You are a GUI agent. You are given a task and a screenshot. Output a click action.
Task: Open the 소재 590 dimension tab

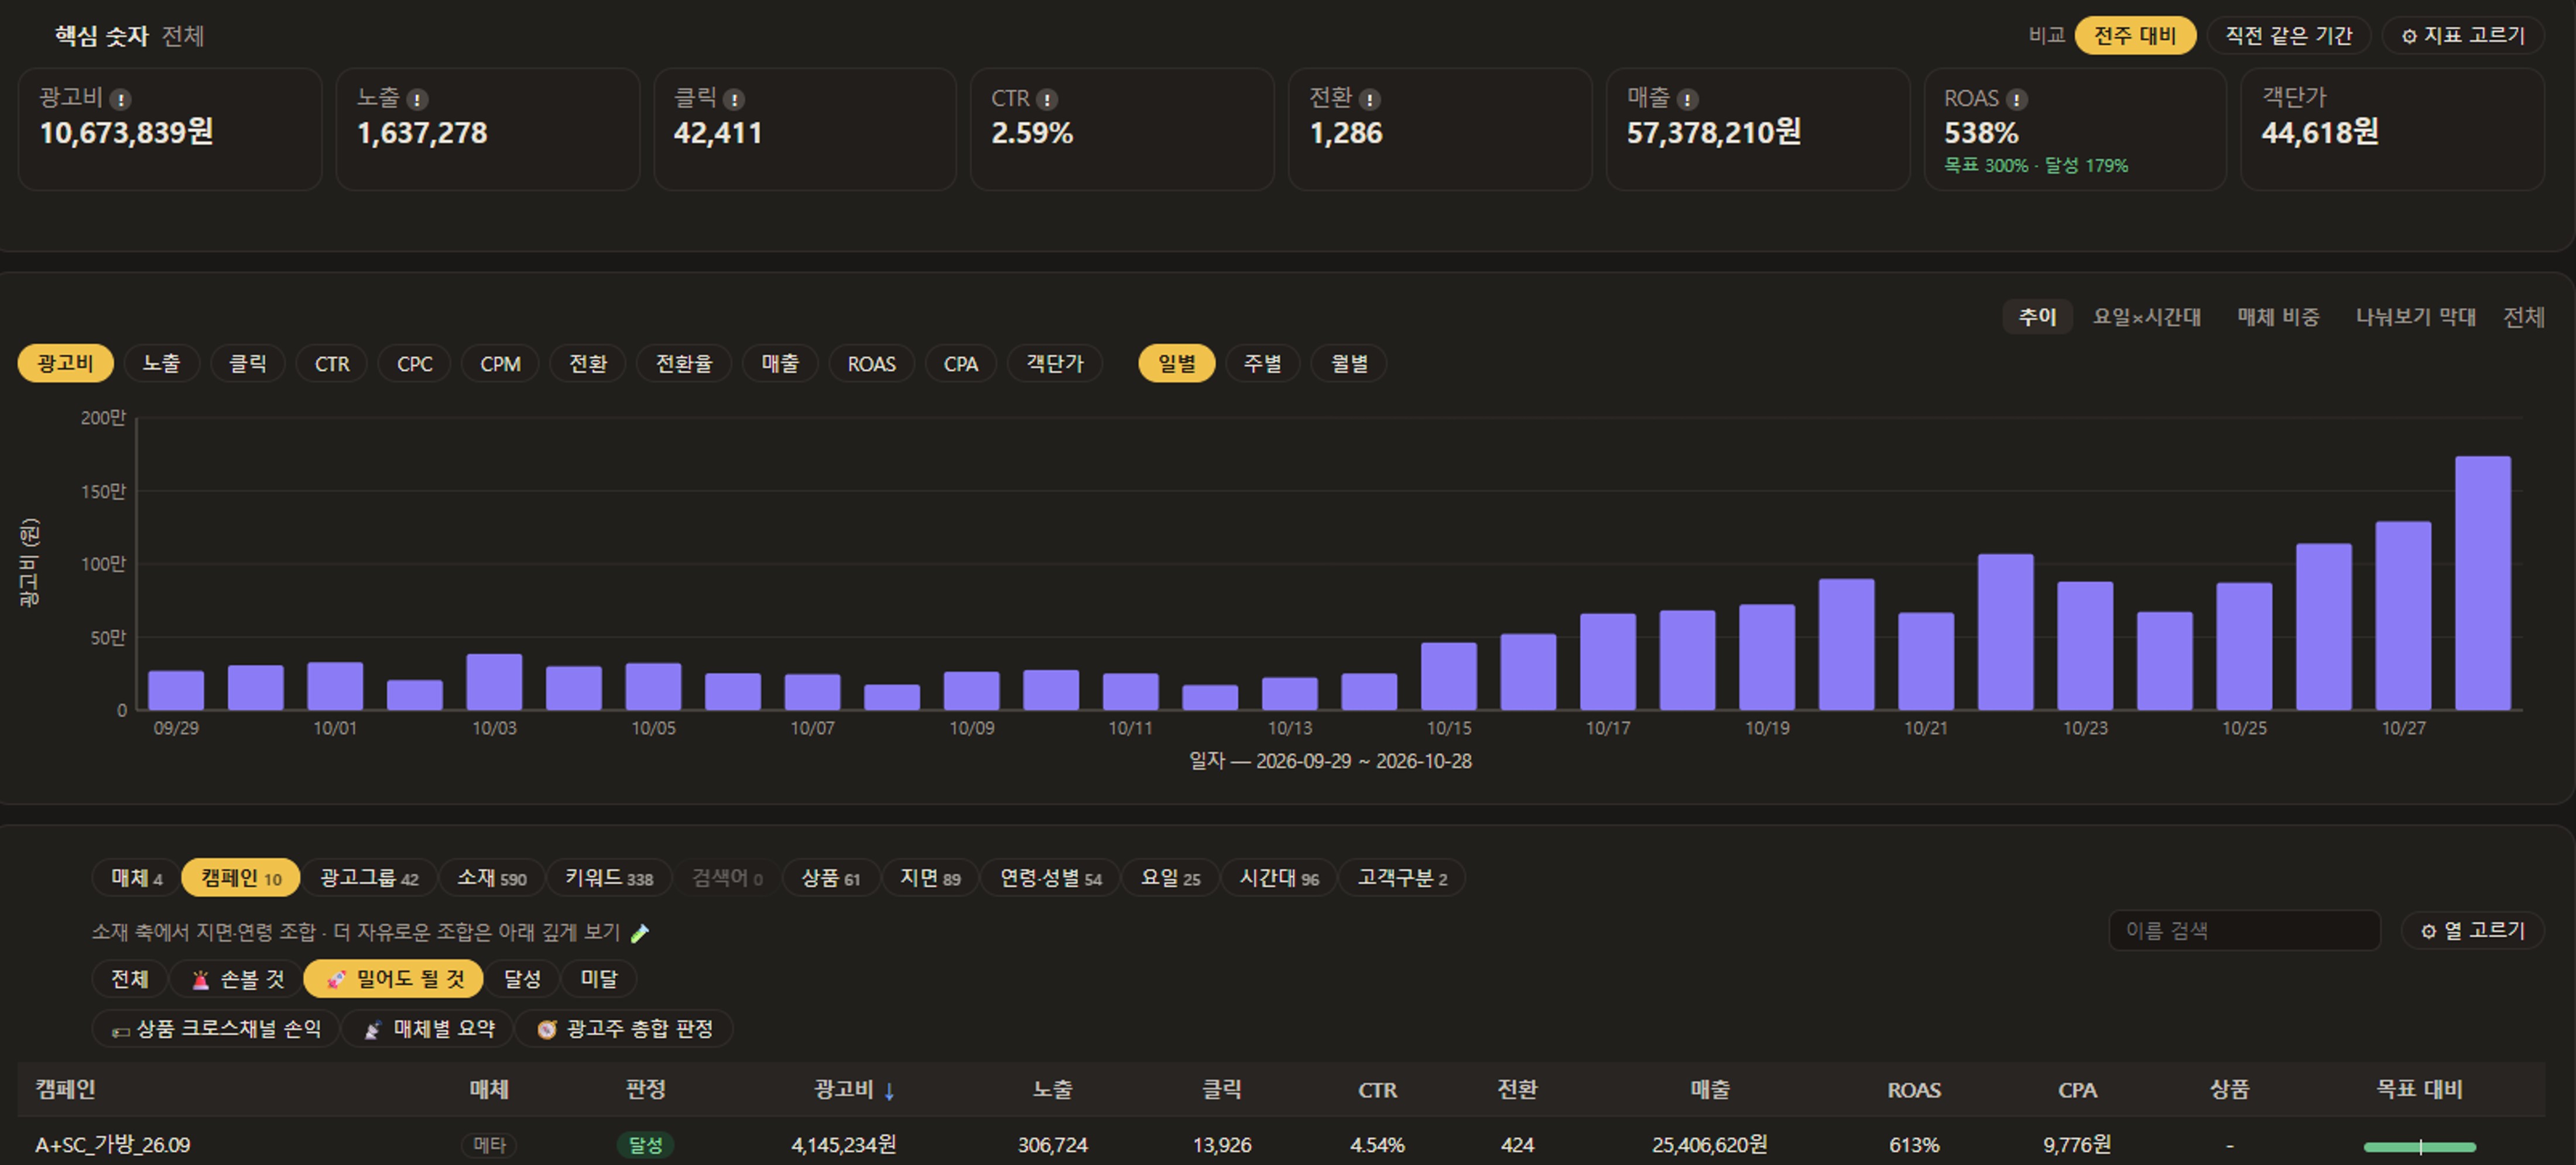tap(491, 878)
